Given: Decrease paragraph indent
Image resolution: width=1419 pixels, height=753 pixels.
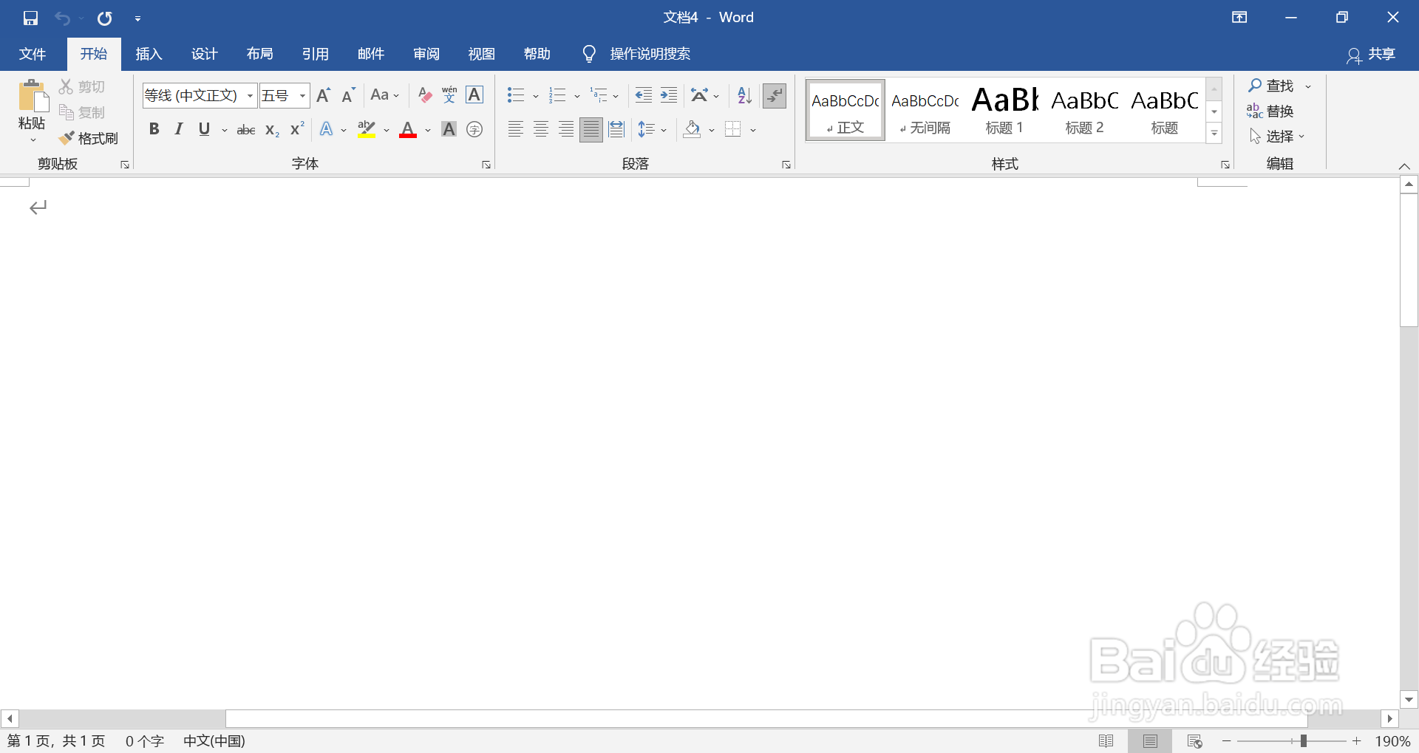Looking at the screenshot, I should (644, 94).
